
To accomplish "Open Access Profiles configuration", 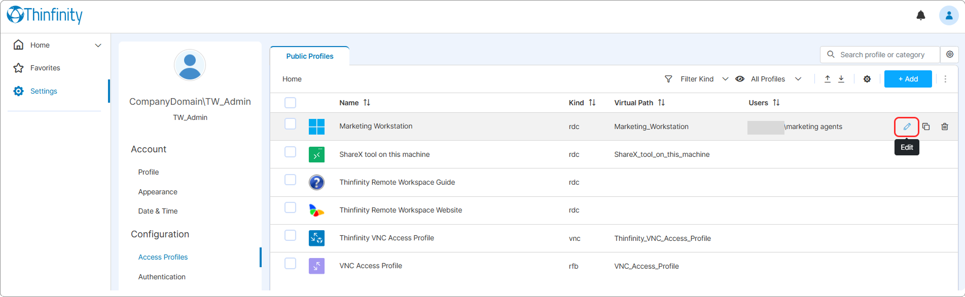I will [163, 257].
